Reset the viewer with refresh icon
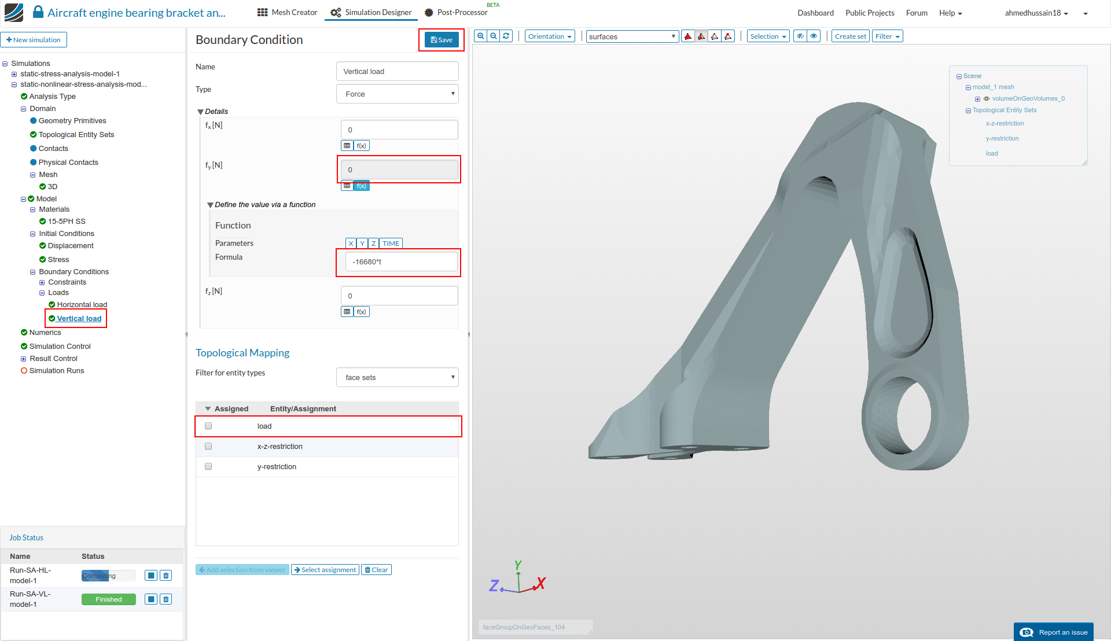 [x=506, y=36]
